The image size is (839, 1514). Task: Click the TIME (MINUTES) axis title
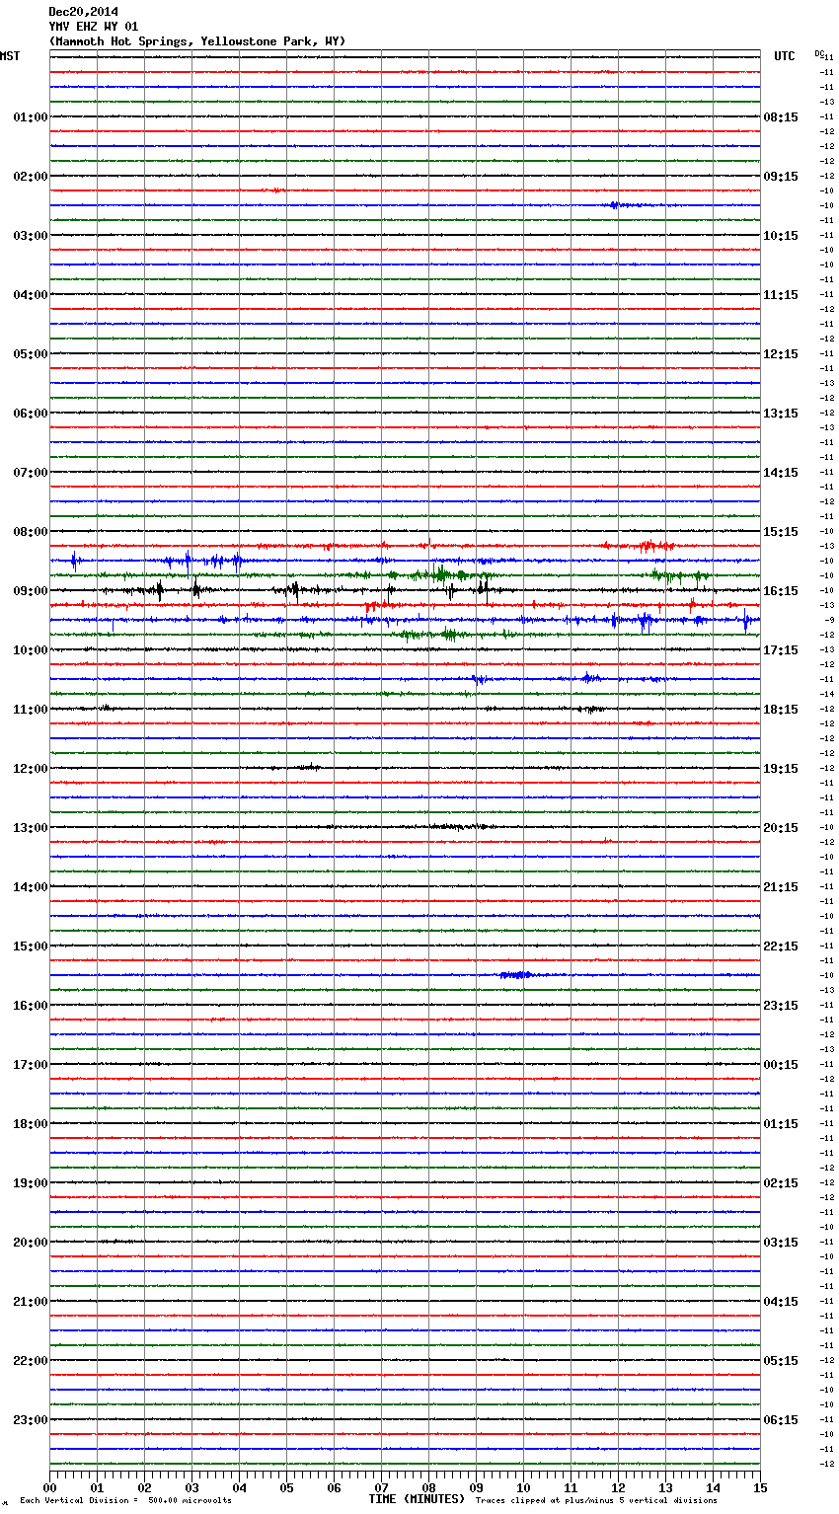click(x=417, y=1499)
